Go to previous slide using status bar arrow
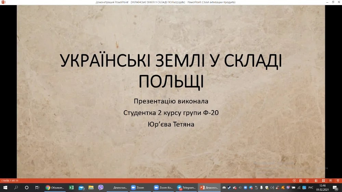This screenshot has width=342, height=192. [294, 180]
